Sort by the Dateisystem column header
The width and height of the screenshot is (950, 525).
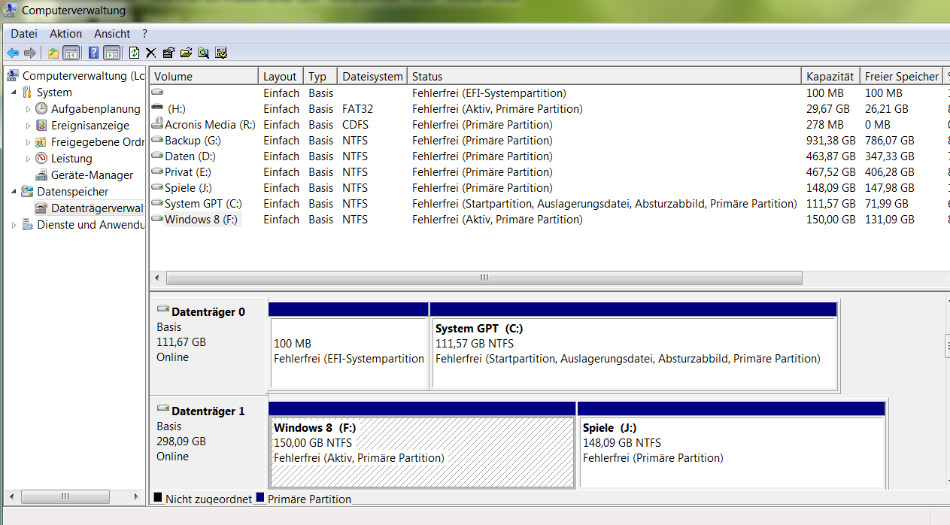[372, 77]
